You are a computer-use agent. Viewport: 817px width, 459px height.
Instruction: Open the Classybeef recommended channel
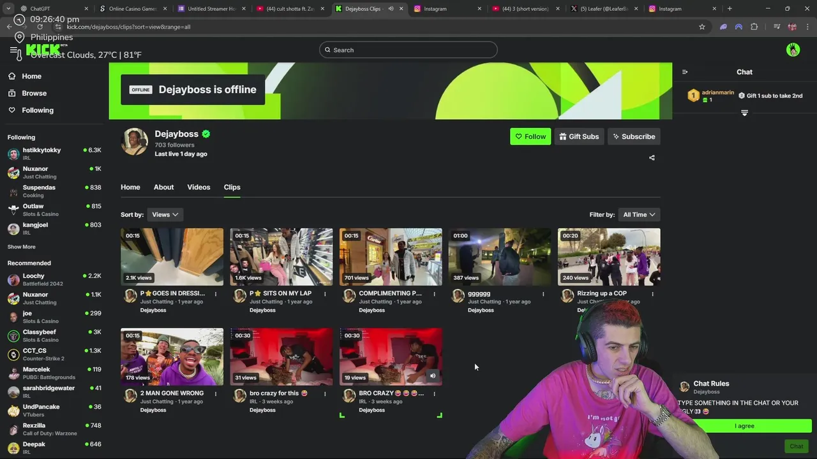pyautogui.click(x=54, y=335)
